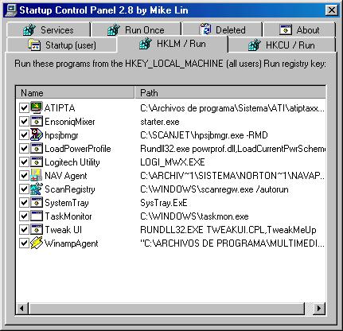
Task: Toggle the ScanRegistry checkbox
Action: coord(24,189)
